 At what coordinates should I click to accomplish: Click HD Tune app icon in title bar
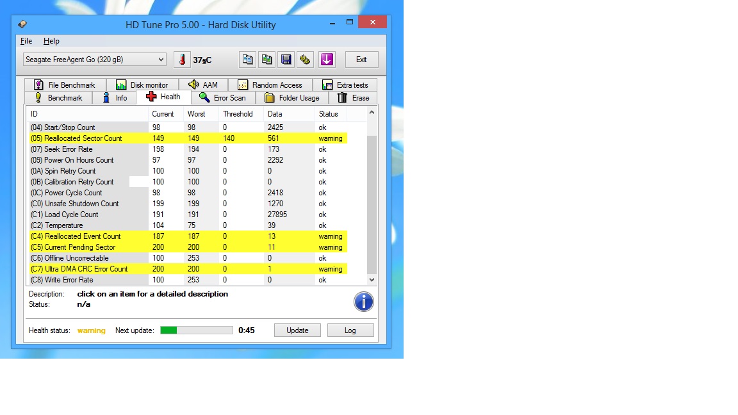(x=22, y=24)
